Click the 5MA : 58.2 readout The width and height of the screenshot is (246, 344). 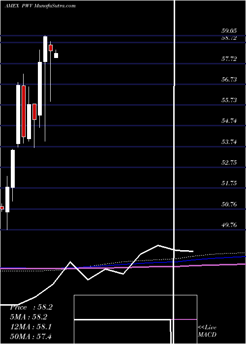[29, 317]
